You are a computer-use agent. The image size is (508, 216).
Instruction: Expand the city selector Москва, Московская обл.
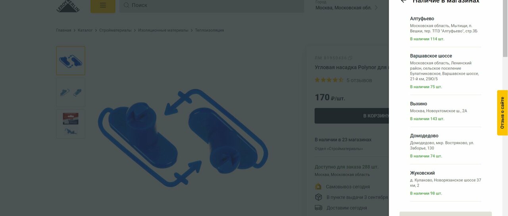point(347,8)
